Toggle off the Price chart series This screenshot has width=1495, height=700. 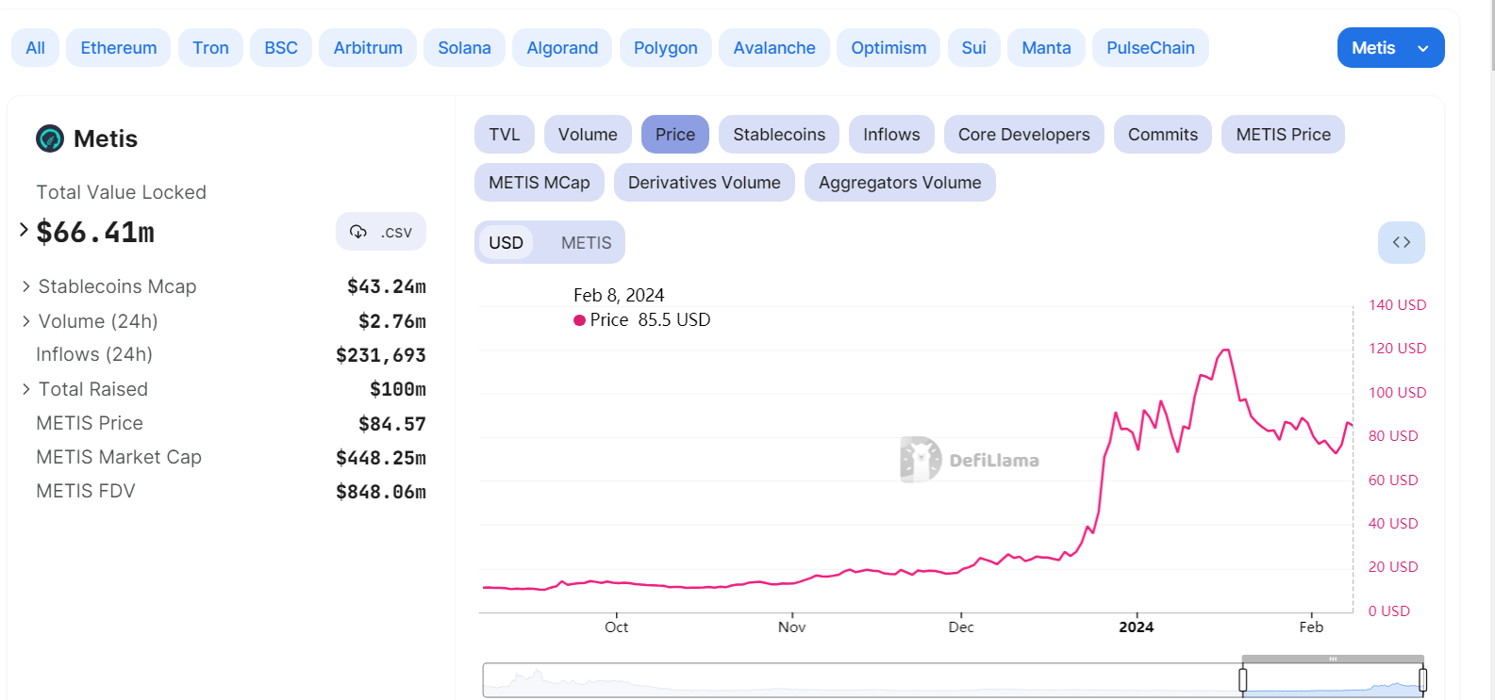[675, 135]
